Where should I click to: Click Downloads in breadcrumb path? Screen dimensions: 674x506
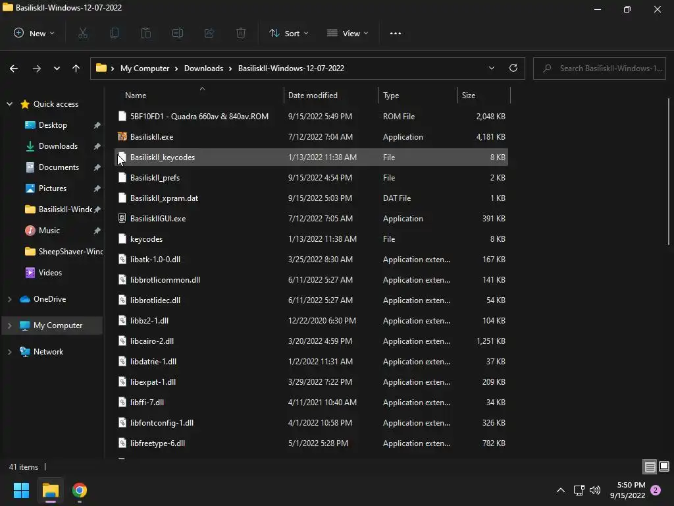(204, 69)
